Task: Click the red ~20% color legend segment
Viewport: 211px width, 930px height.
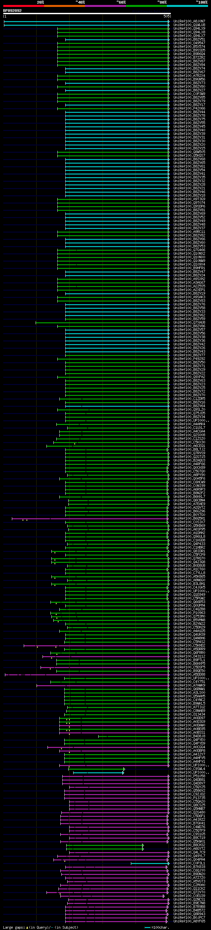Action: click(23, 6)
